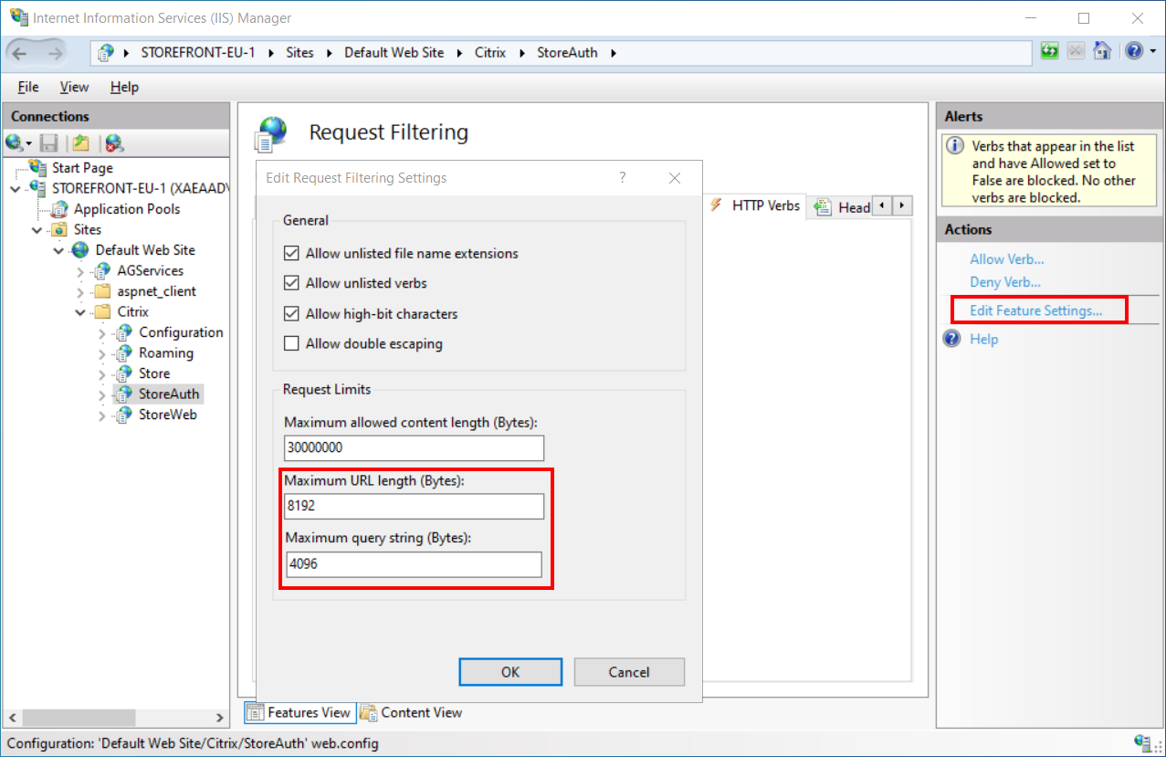Switch to Content View tab
Viewport: 1166px width, 757px height.
coord(412,712)
